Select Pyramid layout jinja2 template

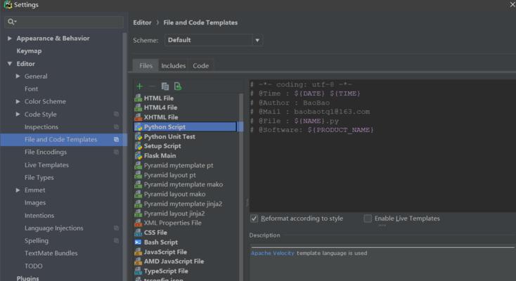pos(174,214)
